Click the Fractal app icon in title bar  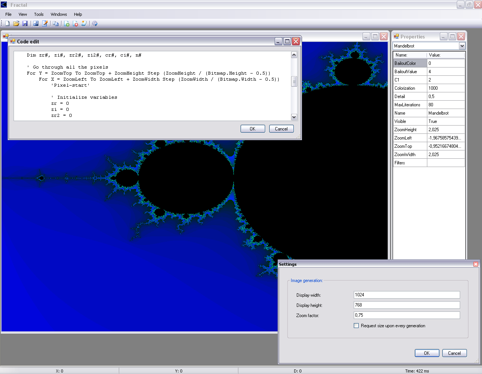pos(4,5)
